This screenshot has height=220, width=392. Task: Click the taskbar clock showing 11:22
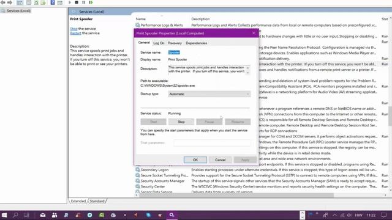coord(371,215)
